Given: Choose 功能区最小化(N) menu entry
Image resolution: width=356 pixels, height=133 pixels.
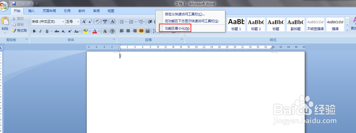Looking at the screenshot, I should click(190, 28).
